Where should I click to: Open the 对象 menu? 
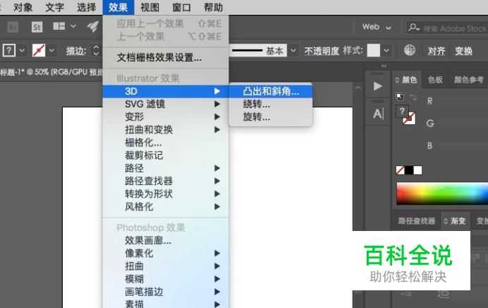coord(23,7)
